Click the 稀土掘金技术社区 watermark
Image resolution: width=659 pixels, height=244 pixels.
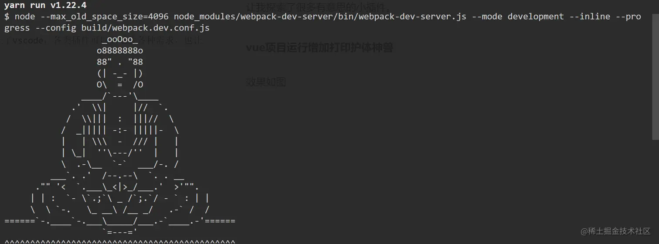coord(615,231)
